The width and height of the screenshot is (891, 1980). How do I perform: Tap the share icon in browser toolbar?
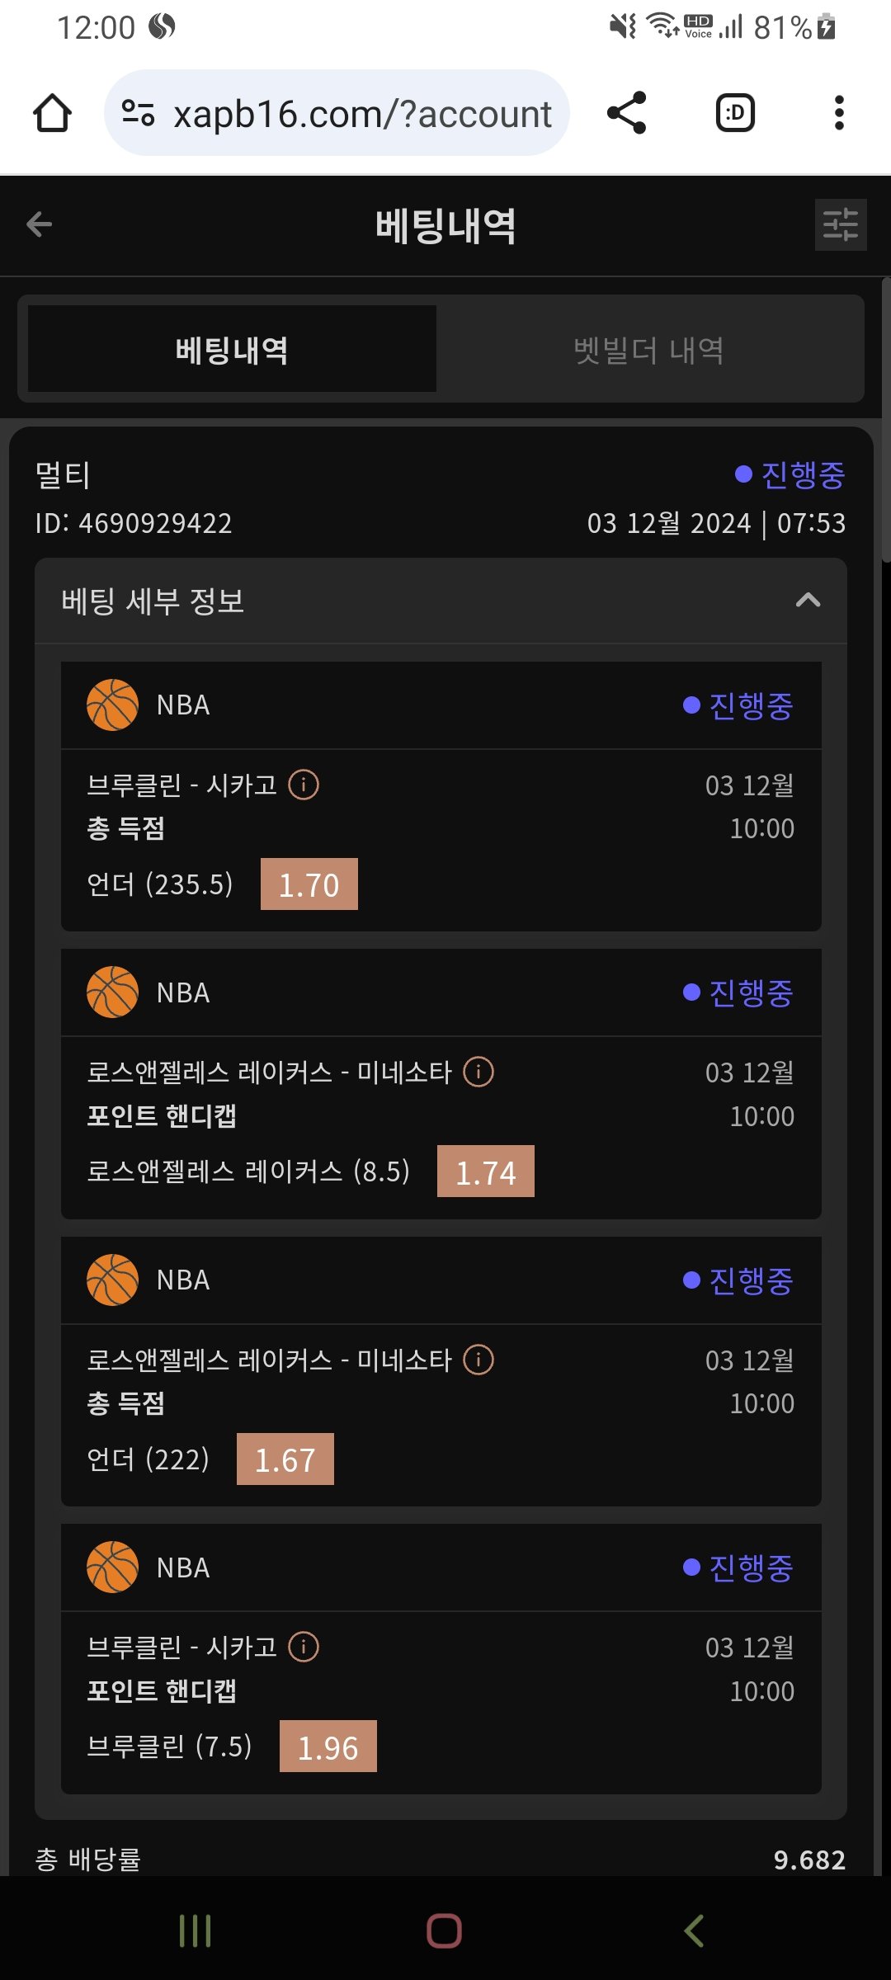click(626, 113)
